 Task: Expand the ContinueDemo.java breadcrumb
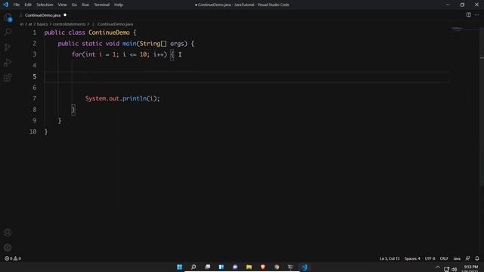coord(115,24)
